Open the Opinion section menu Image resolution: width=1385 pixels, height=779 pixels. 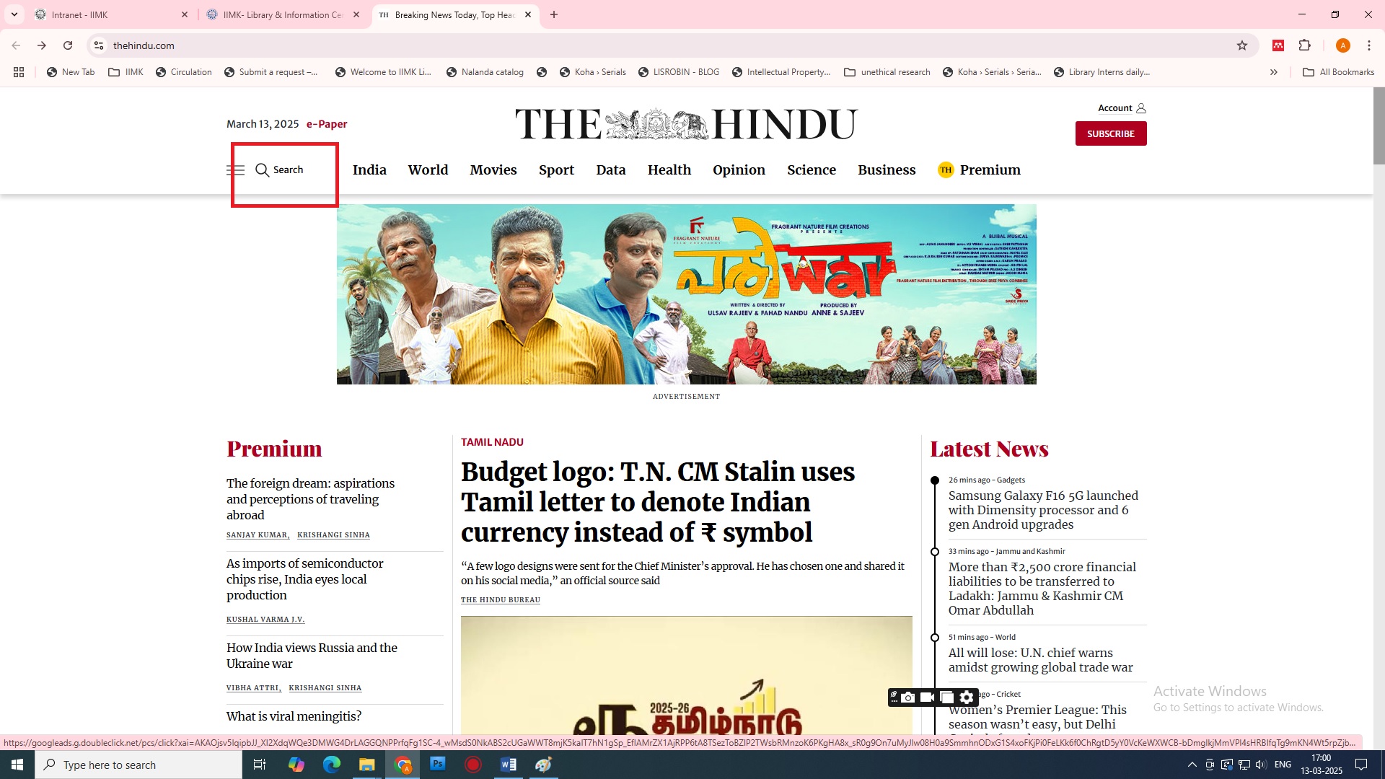coord(739,170)
